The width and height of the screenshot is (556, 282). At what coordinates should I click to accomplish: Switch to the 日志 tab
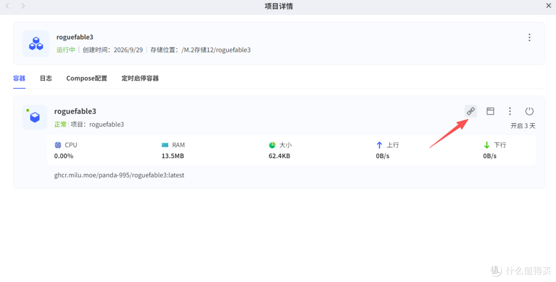46,78
